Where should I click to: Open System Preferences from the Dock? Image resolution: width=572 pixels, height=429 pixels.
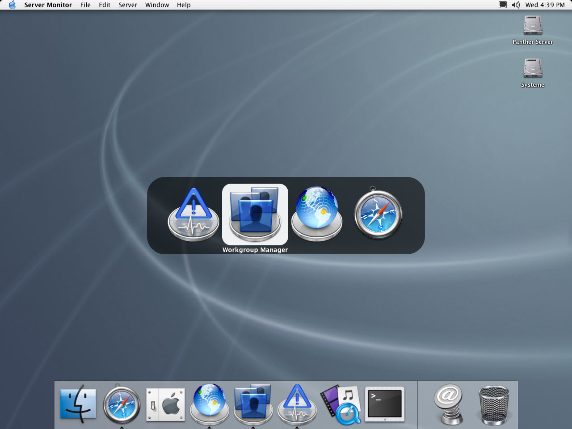coord(165,404)
